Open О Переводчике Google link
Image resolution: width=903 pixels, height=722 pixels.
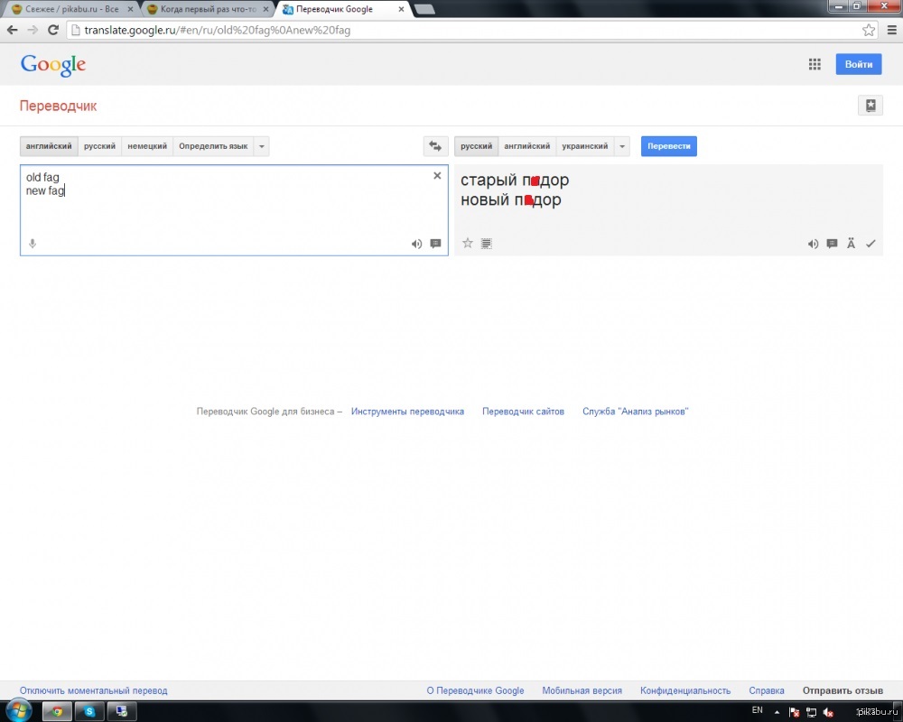click(475, 690)
